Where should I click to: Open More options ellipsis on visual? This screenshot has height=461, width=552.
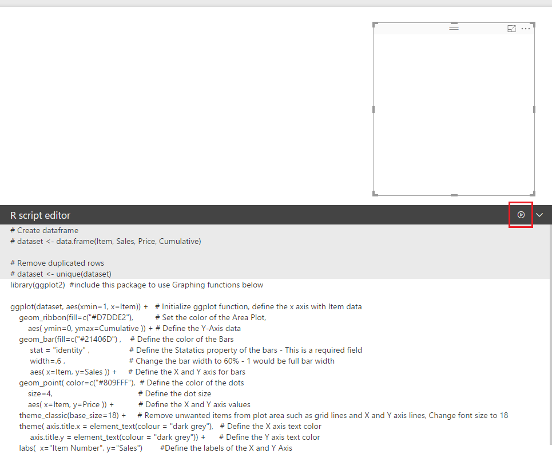(x=526, y=29)
